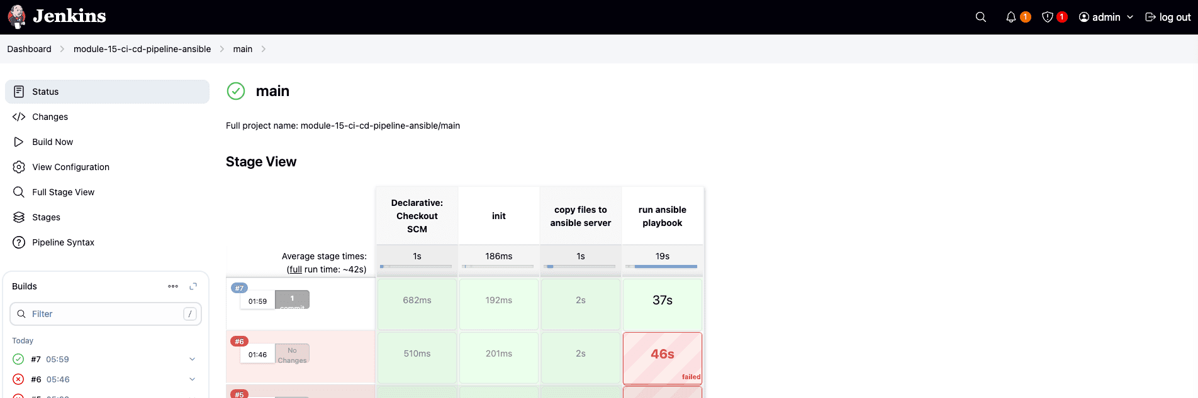Click the Status page icon in sidebar
The image size is (1198, 398).
[x=19, y=92]
